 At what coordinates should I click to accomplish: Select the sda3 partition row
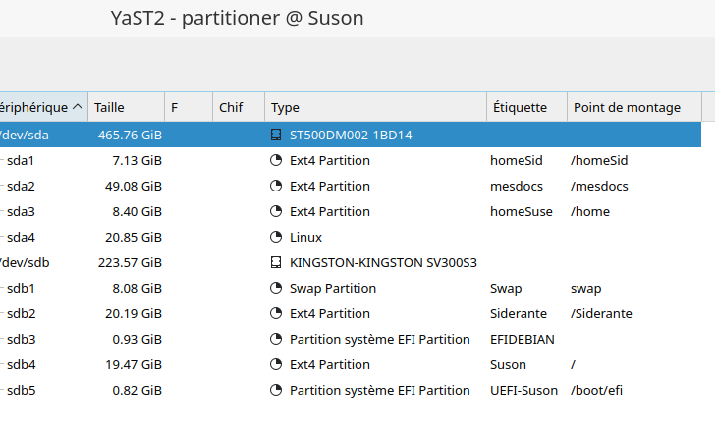pos(21,211)
